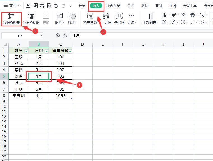213x161 pixels.
Task: Switch to the 页面布局 tab
Action: click(113, 6)
